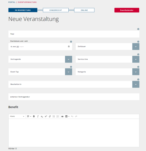146x151 pixels.
Task: Toggle bold formatting in Benefit editor
Action: click(x=34, y=116)
